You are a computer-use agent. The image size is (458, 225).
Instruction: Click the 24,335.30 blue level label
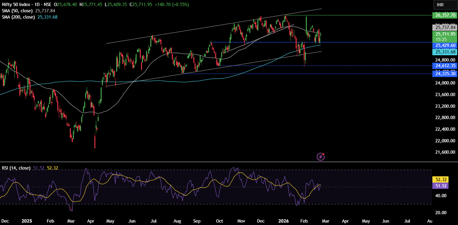(x=445, y=74)
